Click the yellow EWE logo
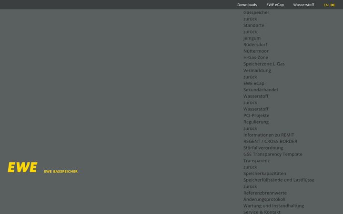This screenshot has width=343, height=214. tap(22, 167)
